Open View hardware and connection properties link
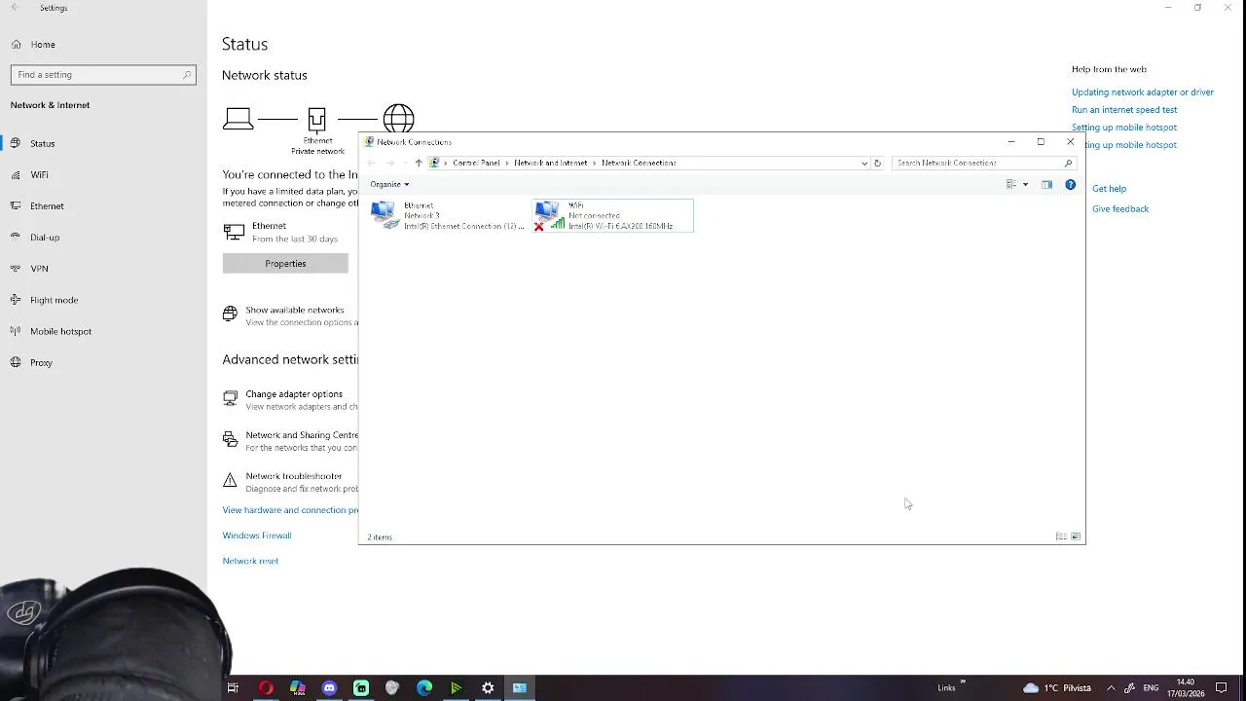 click(290, 510)
